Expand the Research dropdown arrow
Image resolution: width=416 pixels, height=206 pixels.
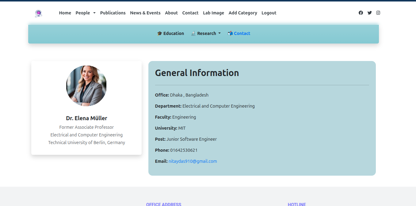(219, 33)
